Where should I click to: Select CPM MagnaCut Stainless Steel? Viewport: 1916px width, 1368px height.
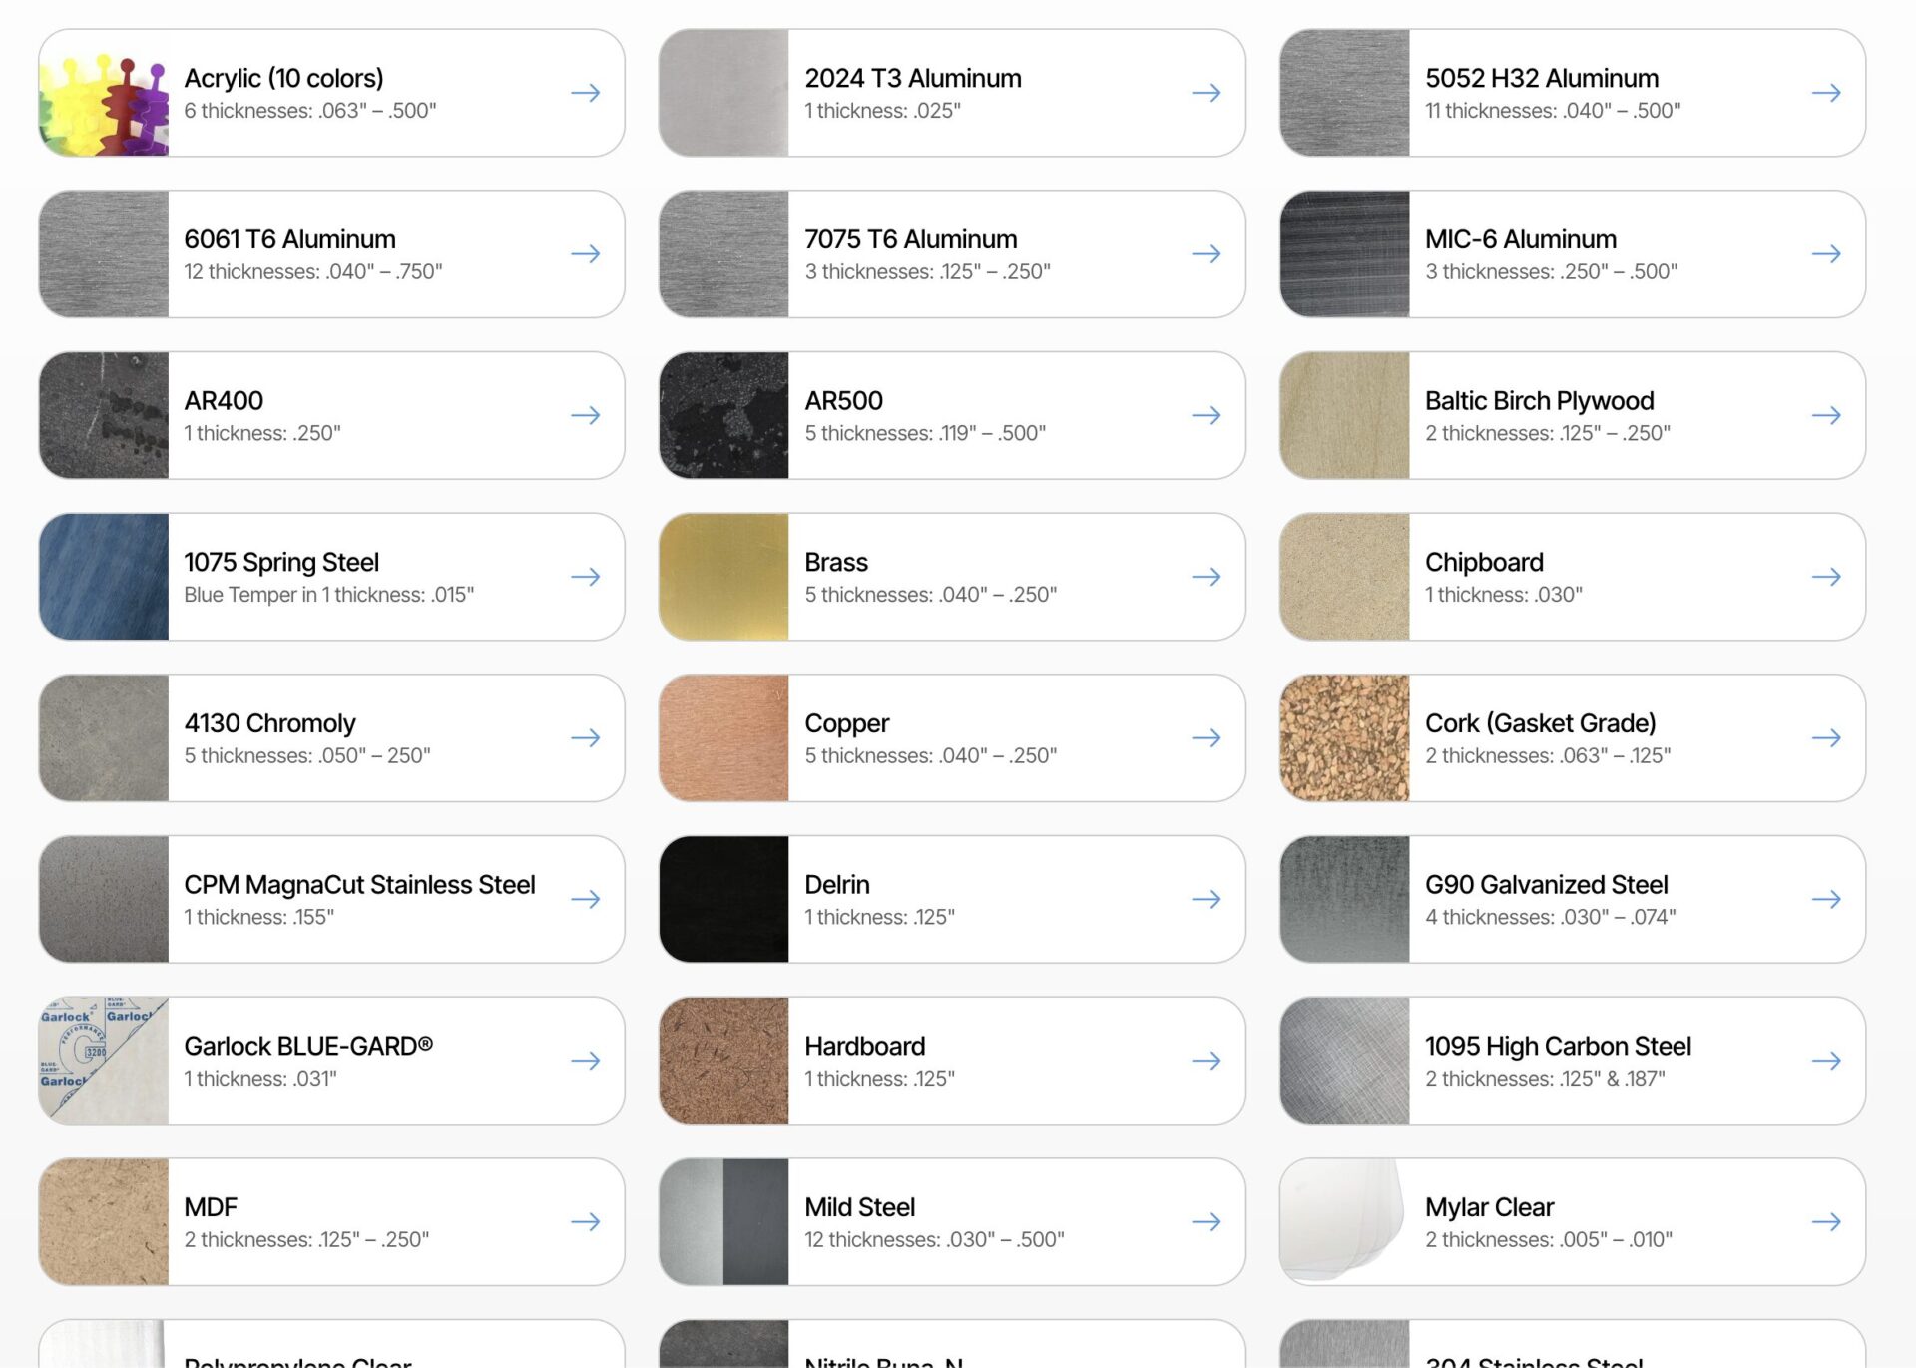pyautogui.click(x=331, y=899)
